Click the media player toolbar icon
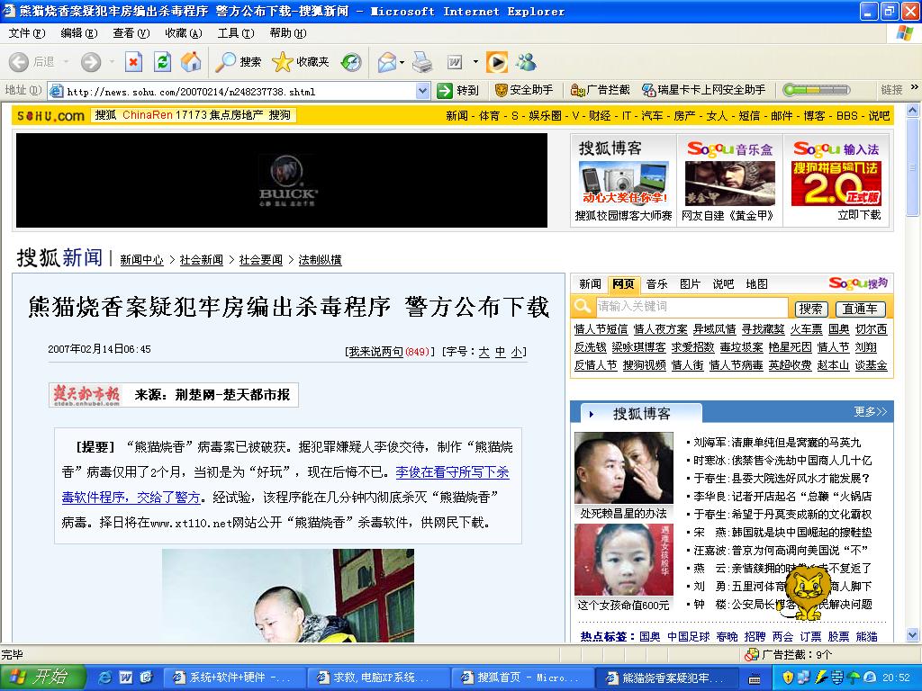Image resolution: width=922 pixels, height=691 pixels. tap(497, 62)
